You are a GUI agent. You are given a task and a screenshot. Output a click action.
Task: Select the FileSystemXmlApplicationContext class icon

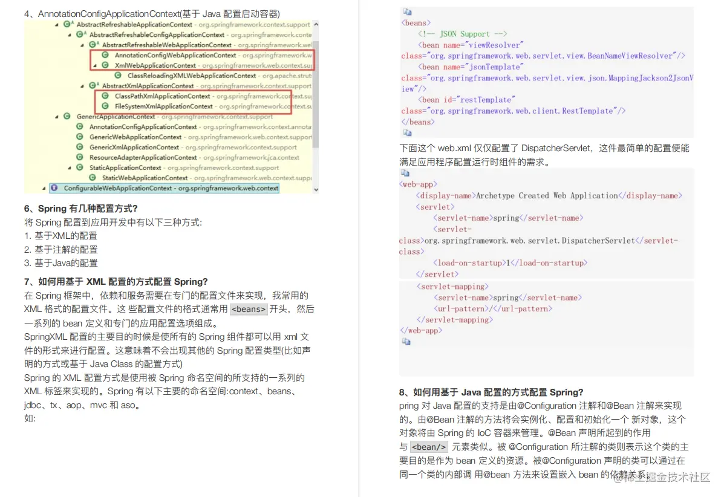[105, 106]
